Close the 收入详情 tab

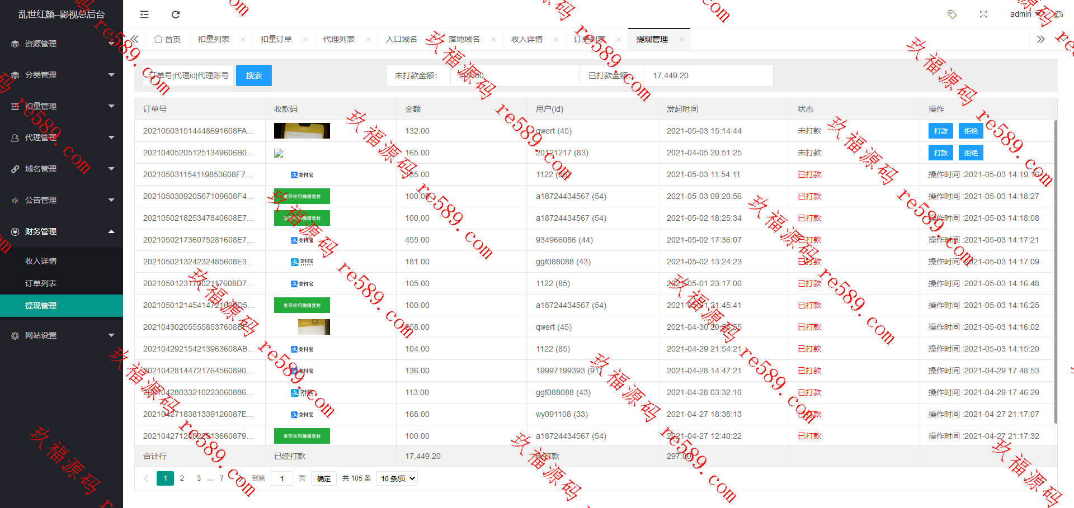[x=555, y=39]
